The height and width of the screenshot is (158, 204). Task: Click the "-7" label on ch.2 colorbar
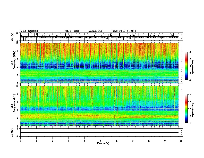tap(190, 123)
